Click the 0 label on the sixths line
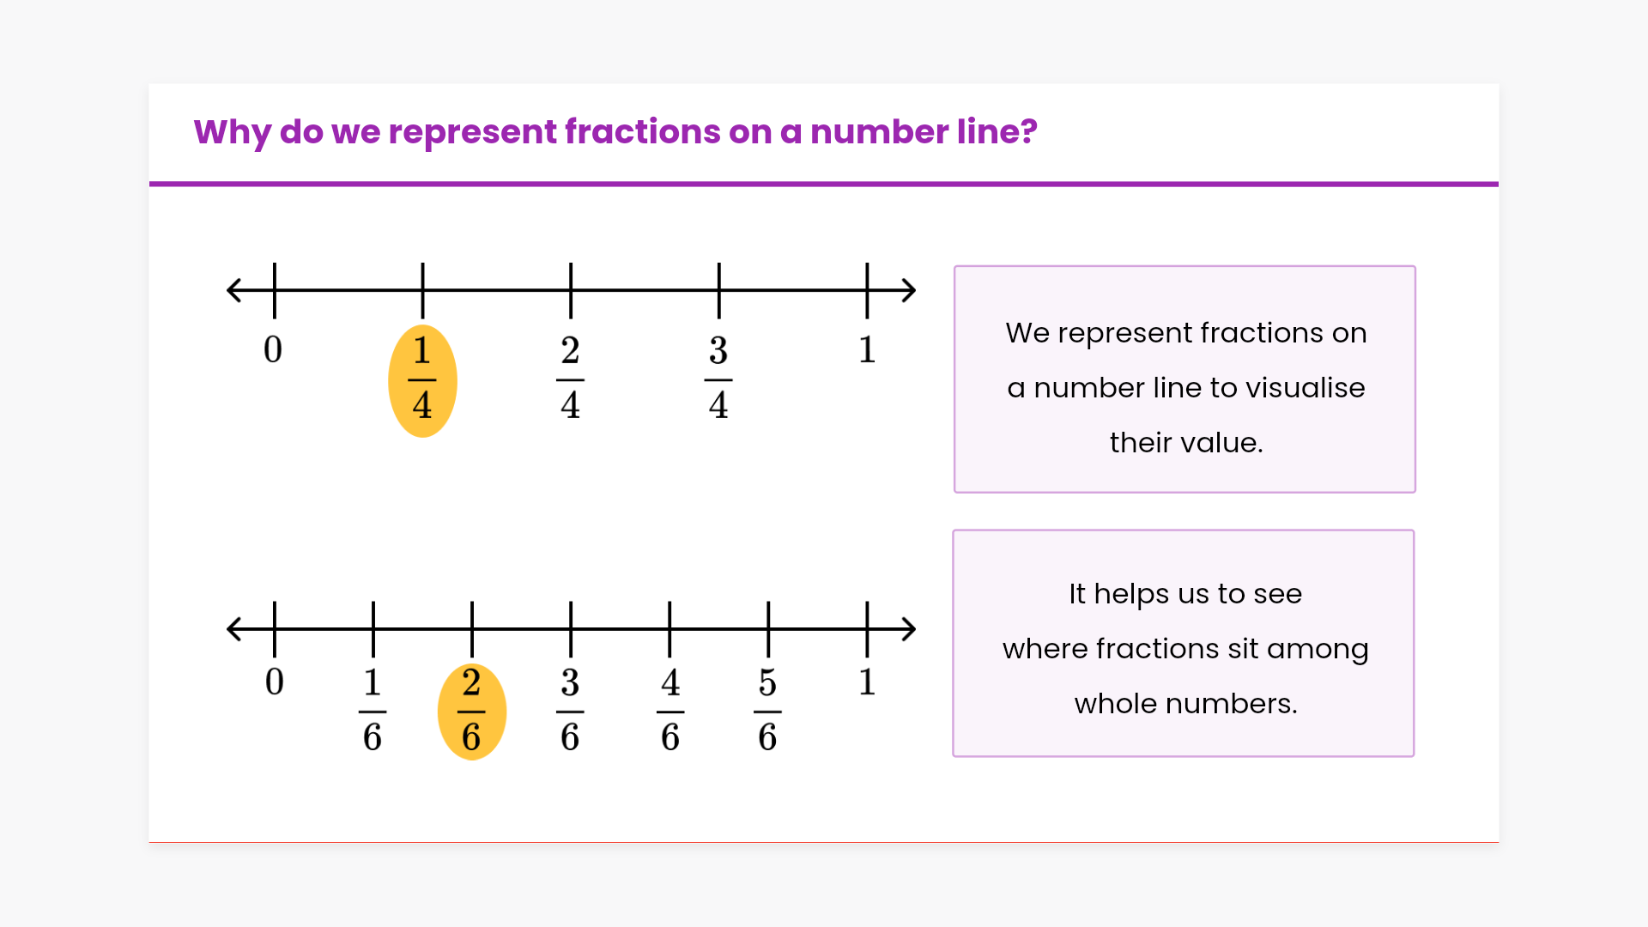The height and width of the screenshot is (927, 1648). (x=274, y=682)
